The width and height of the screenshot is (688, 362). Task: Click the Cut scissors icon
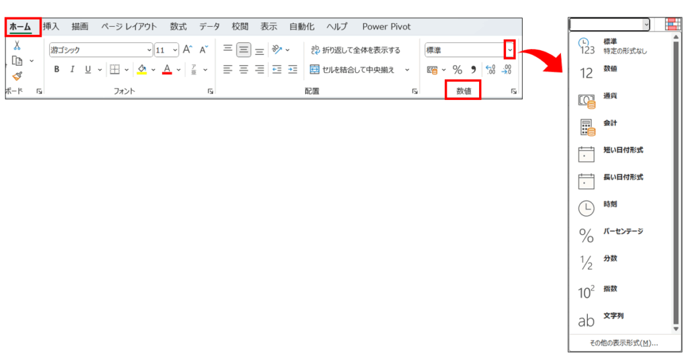coord(17,45)
